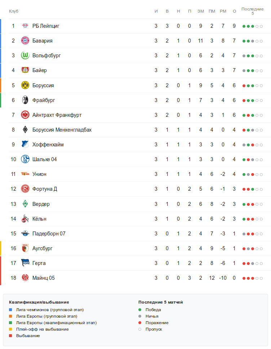Click the Хоффенхайм club logo
This screenshot has width=271, height=349.
[25, 145]
